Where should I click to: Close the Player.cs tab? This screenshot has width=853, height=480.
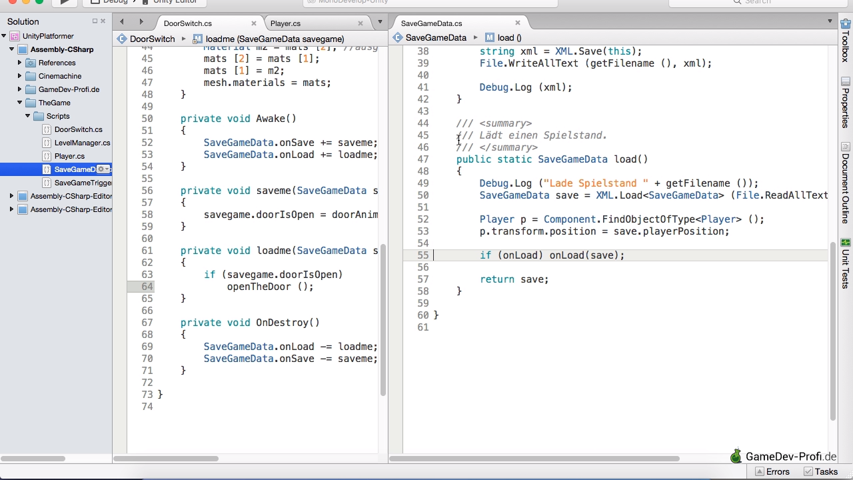[x=361, y=23]
